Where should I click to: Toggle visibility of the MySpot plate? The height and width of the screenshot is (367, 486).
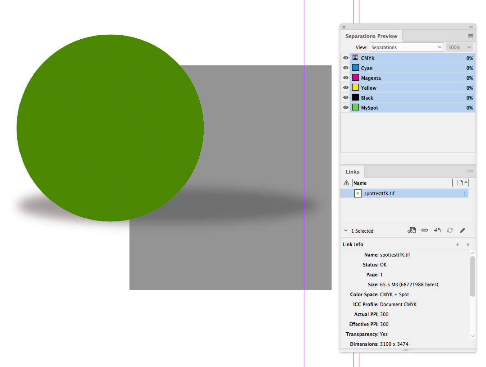(345, 107)
